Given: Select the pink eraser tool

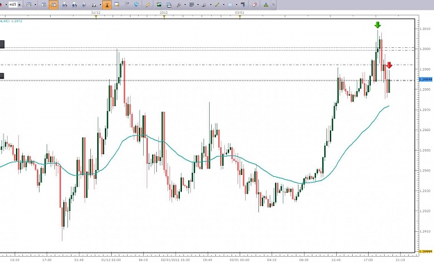Looking at the screenshot, I should coord(255,5).
